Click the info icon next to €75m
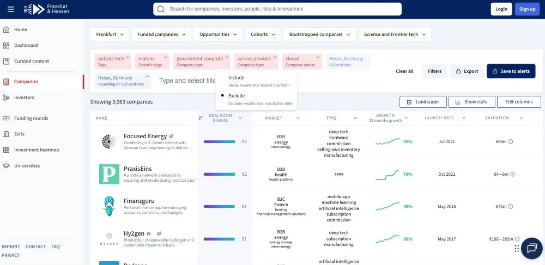Image resolution: width=545 pixels, height=265 pixels. click(511, 206)
